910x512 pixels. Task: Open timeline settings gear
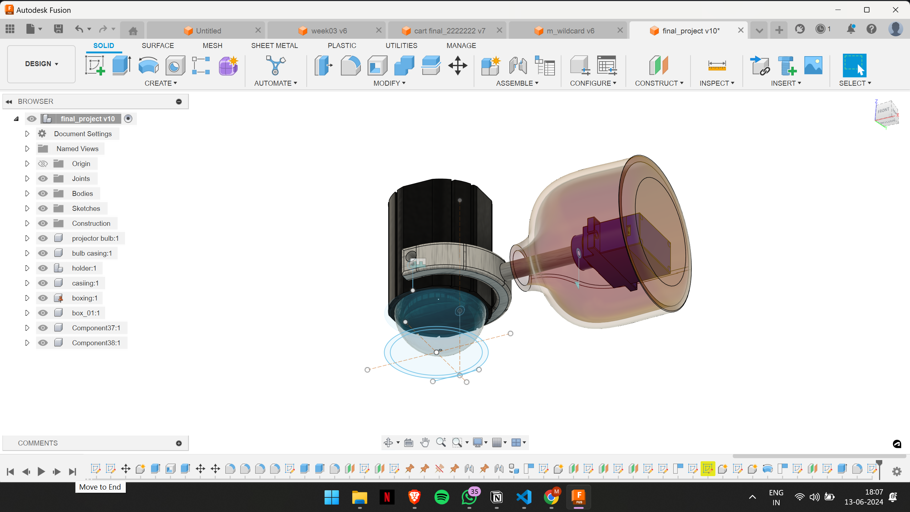897,471
